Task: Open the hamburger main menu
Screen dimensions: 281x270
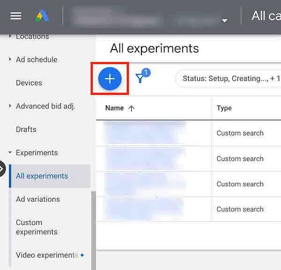Action: [x=16, y=16]
